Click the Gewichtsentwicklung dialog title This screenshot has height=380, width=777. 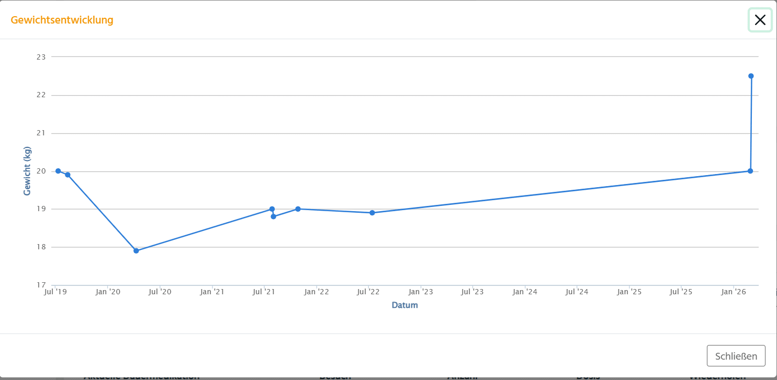(62, 20)
